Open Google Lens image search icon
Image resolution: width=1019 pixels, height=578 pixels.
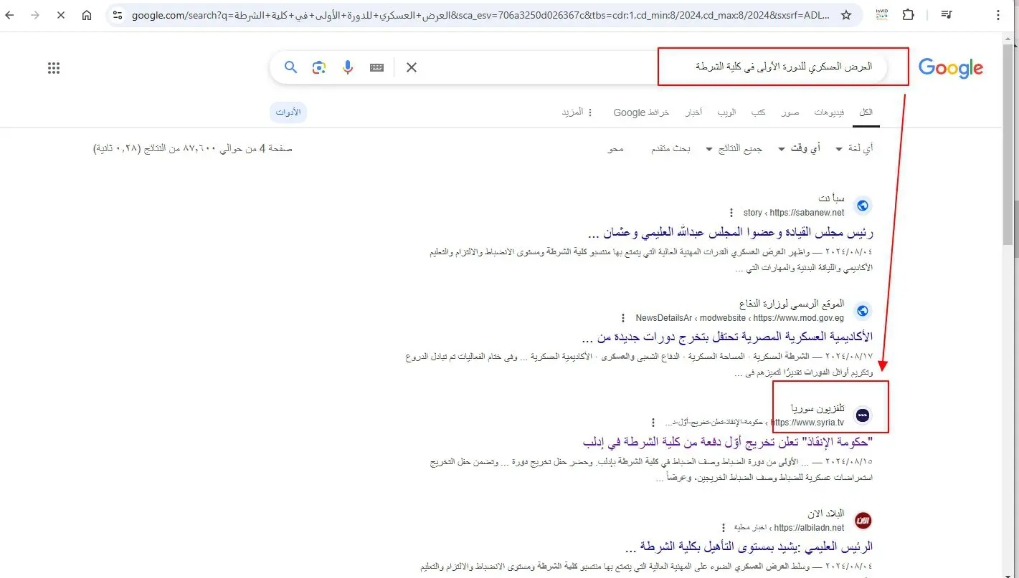pos(319,67)
